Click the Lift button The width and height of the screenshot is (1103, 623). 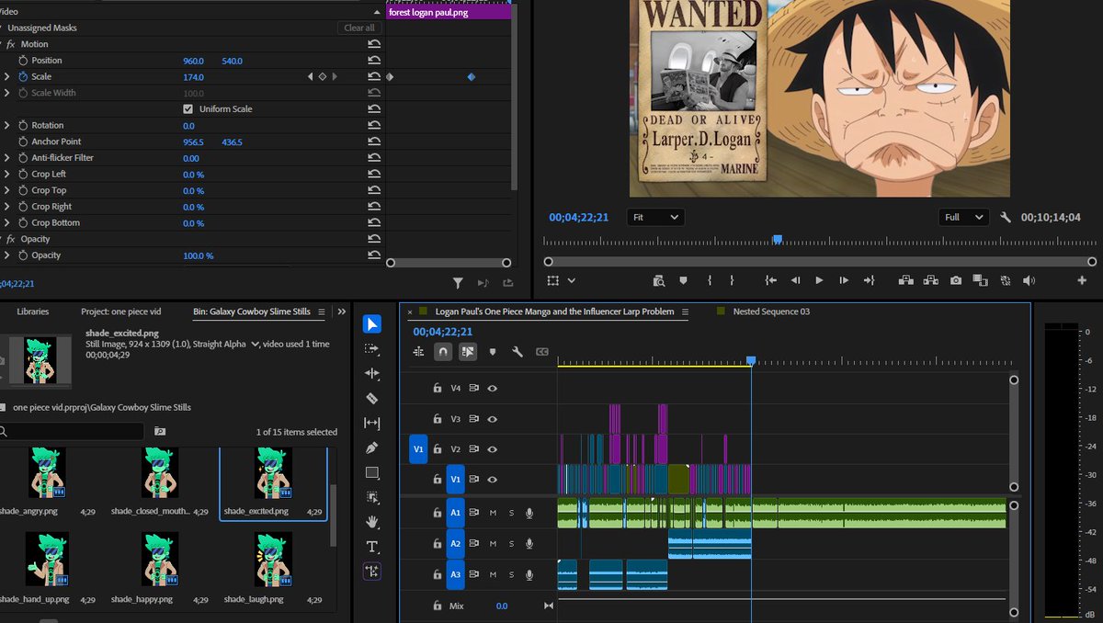pos(905,280)
